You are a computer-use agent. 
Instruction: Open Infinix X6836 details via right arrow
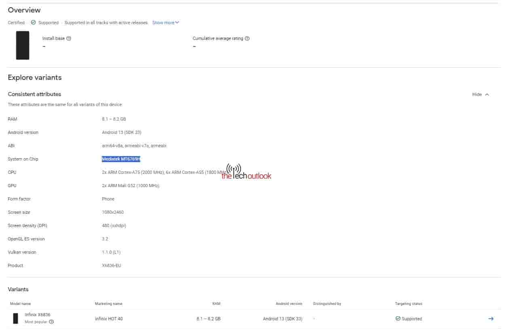click(x=491, y=319)
